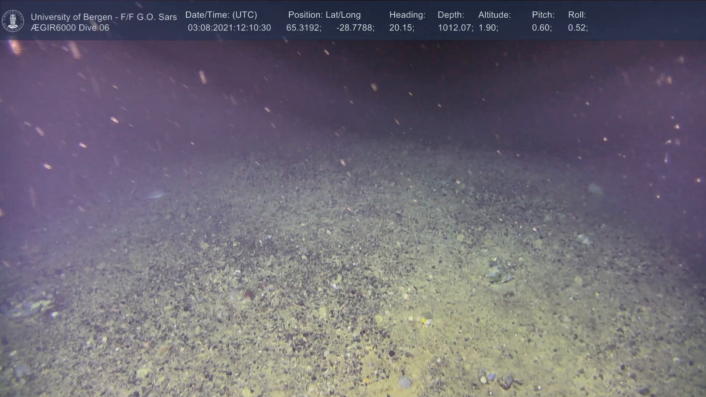Select the longitude value -28.7788
706x397 pixels.
(x=355, y=28)
